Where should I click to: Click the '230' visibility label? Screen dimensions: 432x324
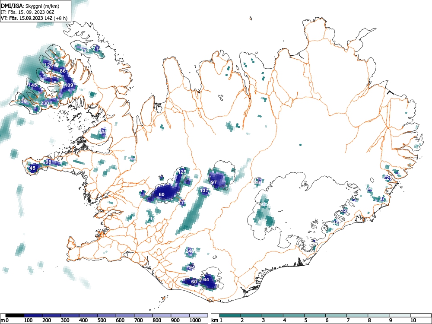pyautogui.click(x=44, y=103)
